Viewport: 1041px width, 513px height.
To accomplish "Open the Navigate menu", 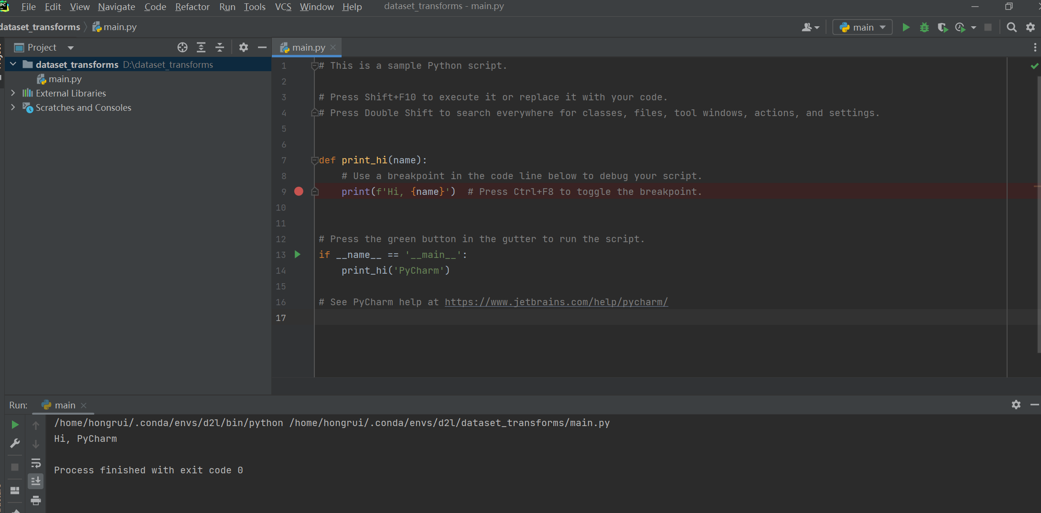I will tap(117, 7).
